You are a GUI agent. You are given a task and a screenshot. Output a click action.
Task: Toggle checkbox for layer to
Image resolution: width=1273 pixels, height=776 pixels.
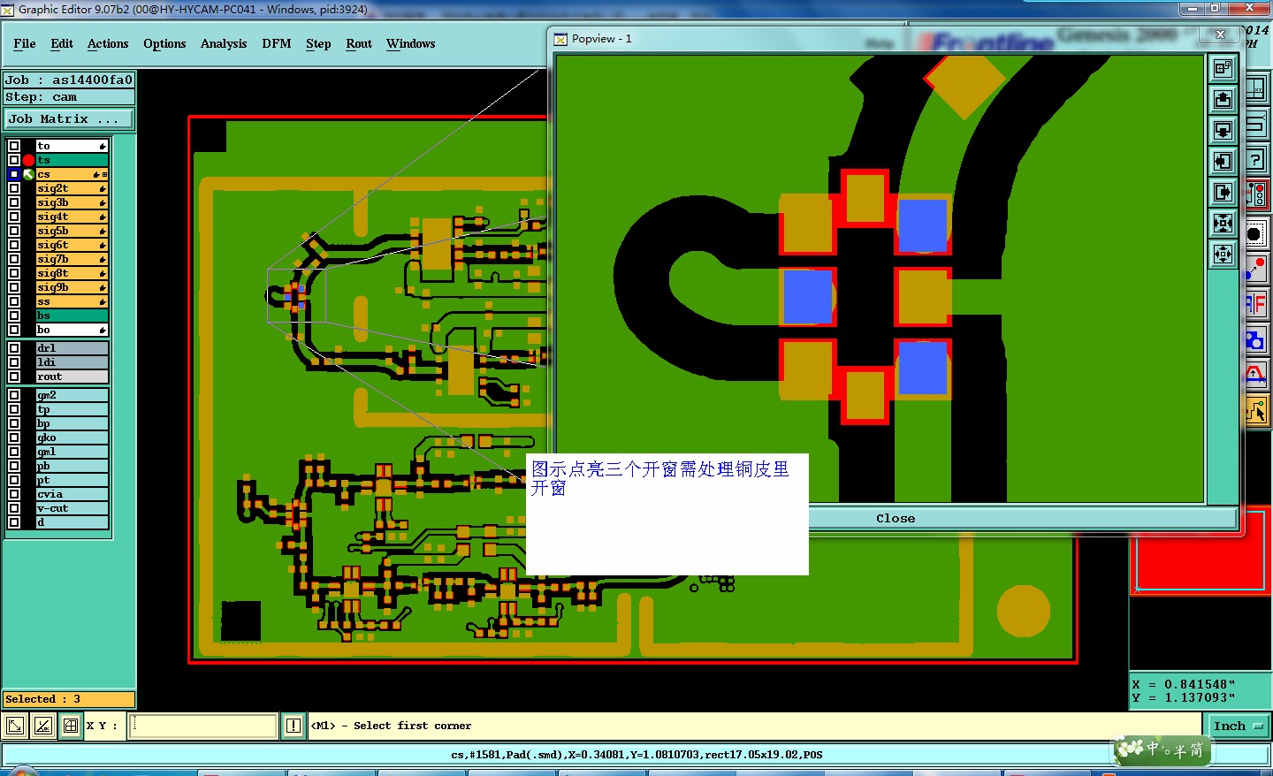click(x=14, y=146)
